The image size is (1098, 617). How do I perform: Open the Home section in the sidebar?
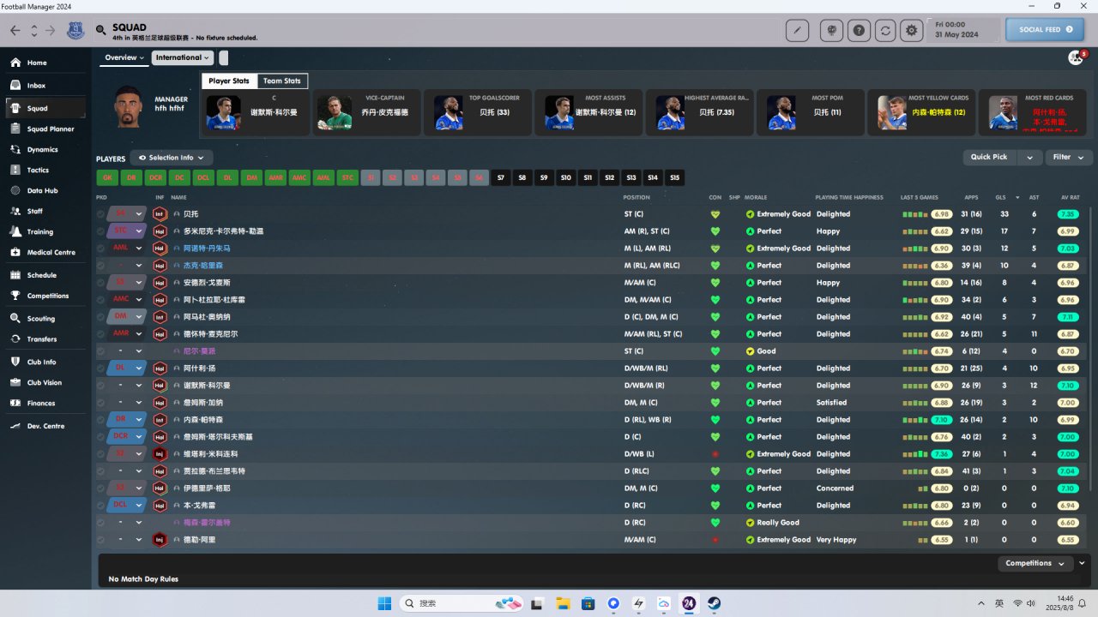coord(36,63)
